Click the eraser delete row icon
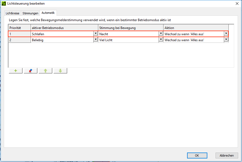The image size is (242, 162). pos(31,71)
